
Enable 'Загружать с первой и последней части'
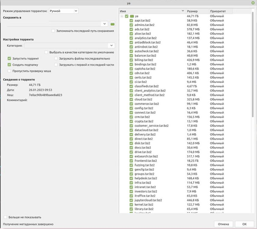pyautogui.click(x=56, y=65)
